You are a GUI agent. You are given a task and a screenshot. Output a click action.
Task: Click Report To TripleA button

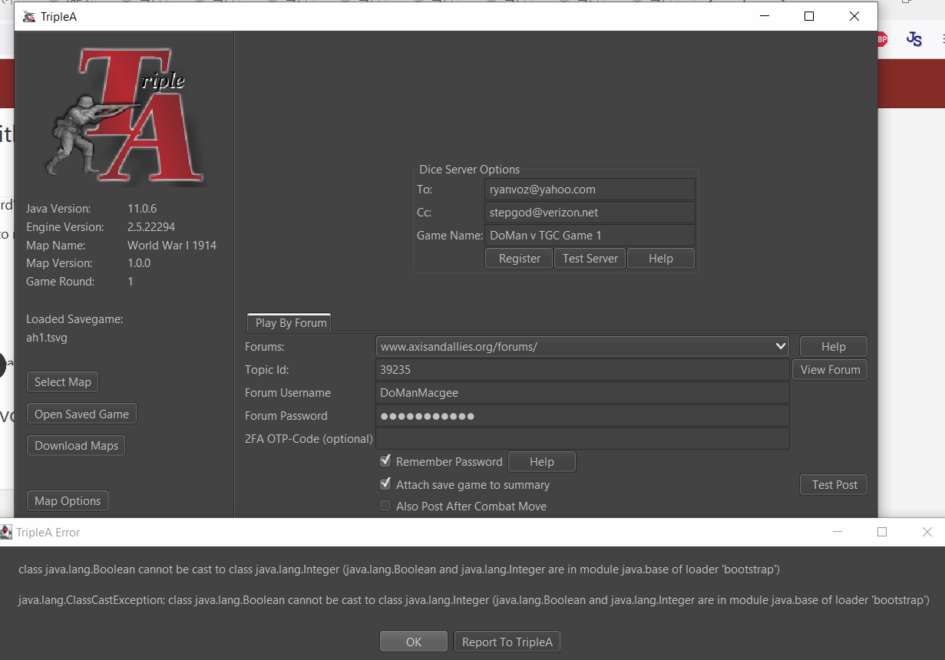coord(507,642)
